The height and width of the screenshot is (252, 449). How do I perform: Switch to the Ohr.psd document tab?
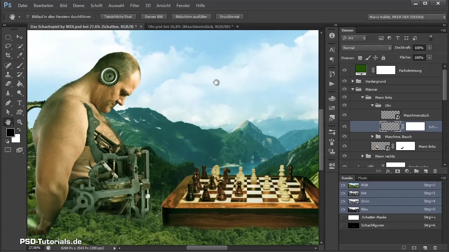coord(191,27)
